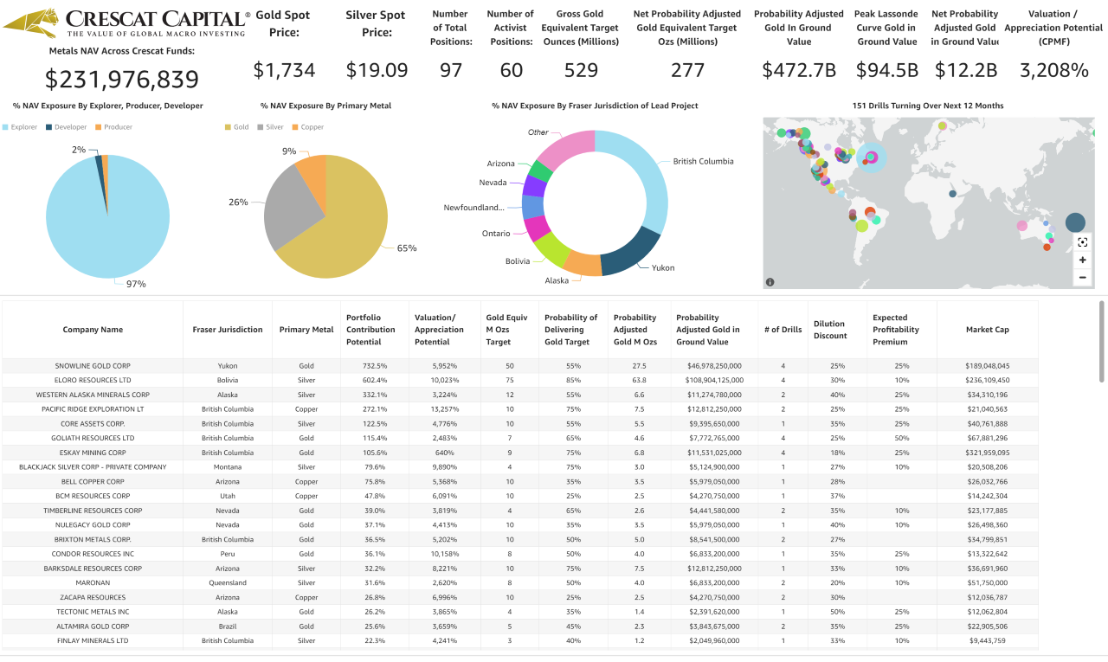
Task: Sort by the # of Drills header
Action: (x=783, y=330)
